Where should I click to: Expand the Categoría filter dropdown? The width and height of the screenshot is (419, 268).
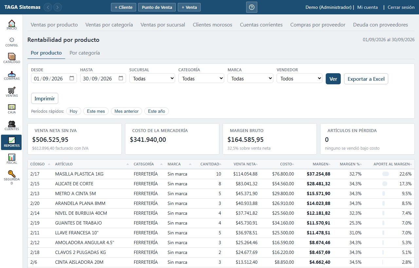201,78
